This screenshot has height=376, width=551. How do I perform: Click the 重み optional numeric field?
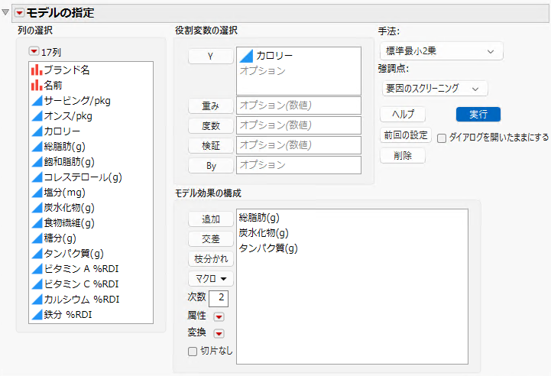[299, 105]
